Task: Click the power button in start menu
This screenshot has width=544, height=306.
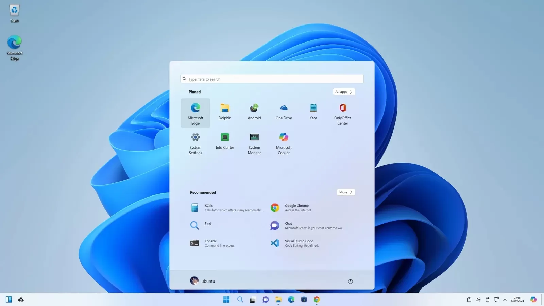Action: click(x=350, y=281)
